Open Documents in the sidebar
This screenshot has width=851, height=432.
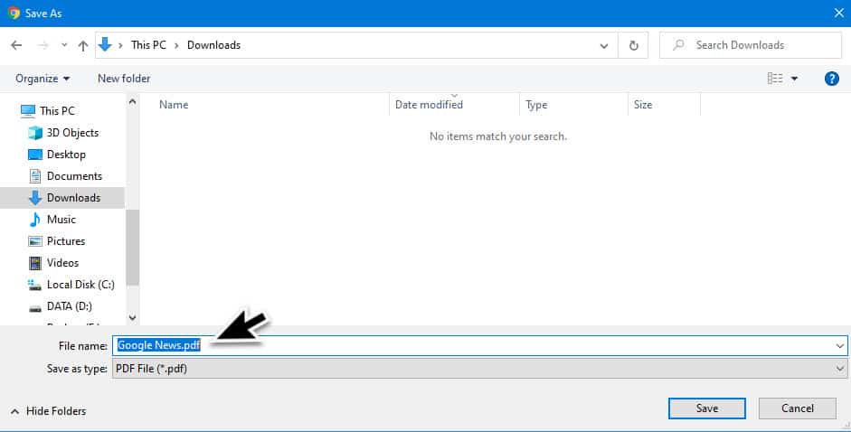74,176
